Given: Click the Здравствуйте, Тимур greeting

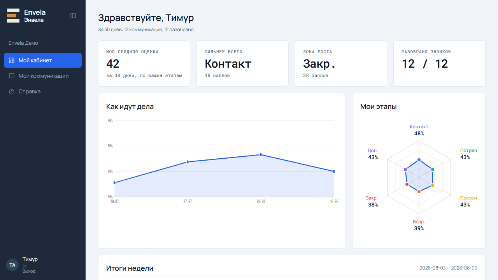Looking at the screenshot, I should (146, 18).
